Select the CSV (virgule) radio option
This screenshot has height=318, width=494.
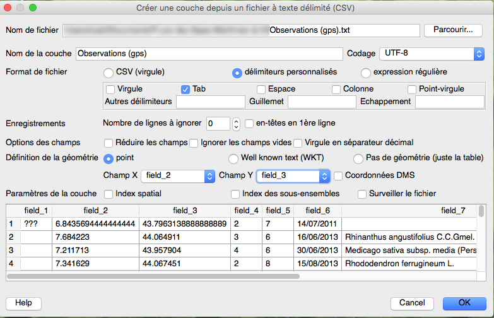tap(110, 72)
